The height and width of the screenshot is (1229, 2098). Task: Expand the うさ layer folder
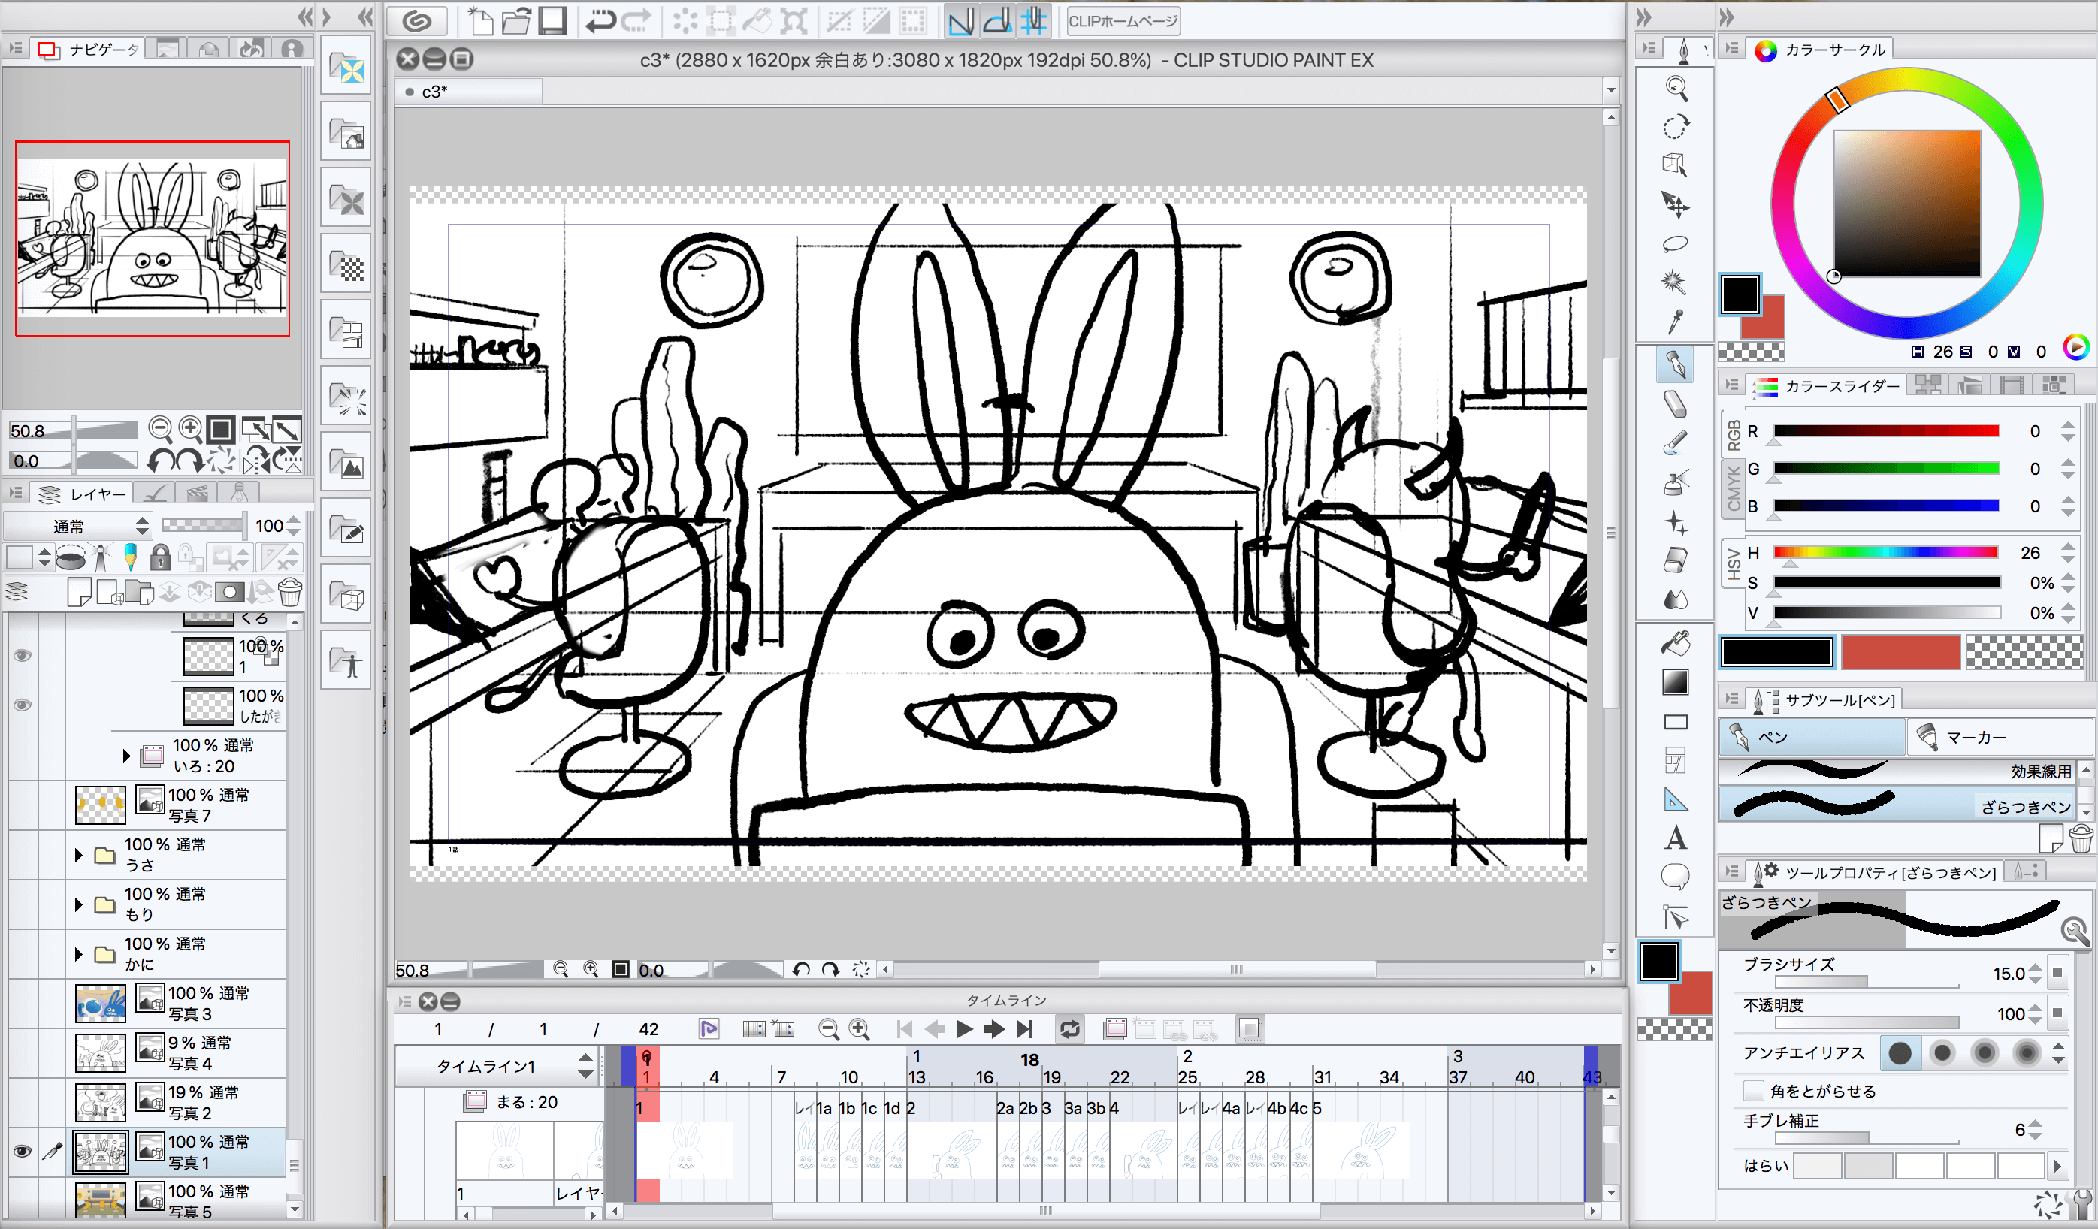pyautogui.click(x=78, y=856)
